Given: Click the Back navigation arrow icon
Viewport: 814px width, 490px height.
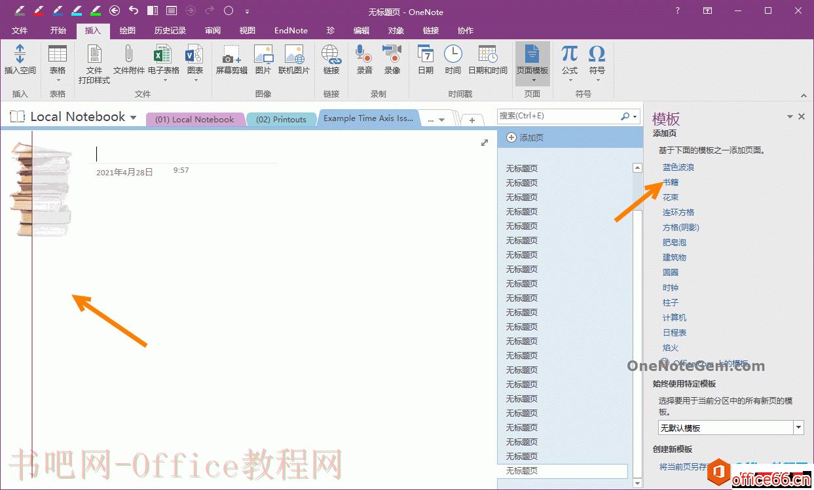Looking at the screenshot, I should click(x=115, y=10).
